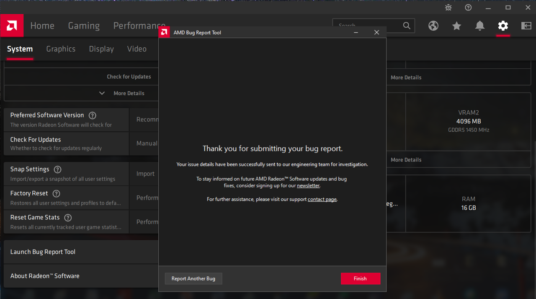Open the notifications bell icon
This screenshot has height=299, width=536.
480,26
